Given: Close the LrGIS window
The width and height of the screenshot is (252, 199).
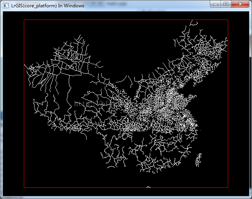Looking at the screenshot, I should pyautogui.click(x=239, y=4).
